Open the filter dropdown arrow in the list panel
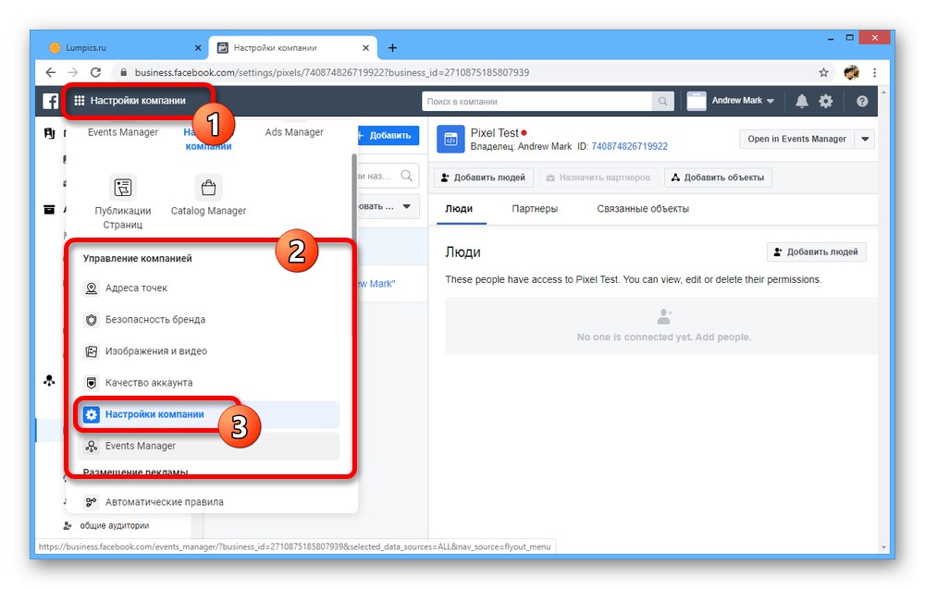The width and height of the screenshot is (925, 589). click(x=406, y=206)
